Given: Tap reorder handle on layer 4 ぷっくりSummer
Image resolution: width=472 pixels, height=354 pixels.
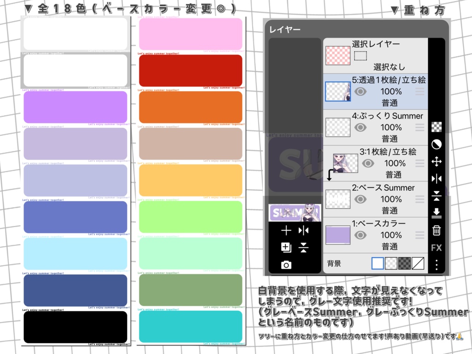Looking at the screenshot, I should coord(420,127).
